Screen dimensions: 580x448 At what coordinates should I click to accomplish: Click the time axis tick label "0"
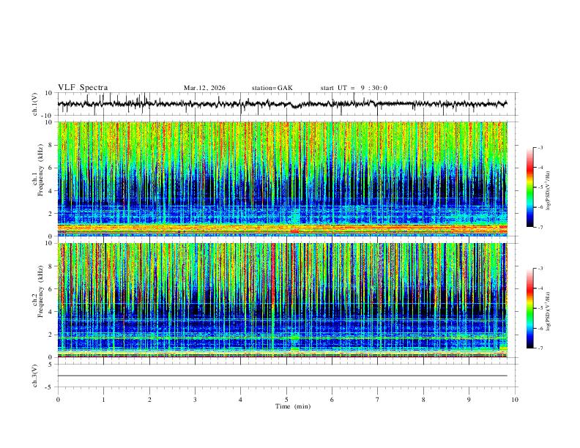58,399
